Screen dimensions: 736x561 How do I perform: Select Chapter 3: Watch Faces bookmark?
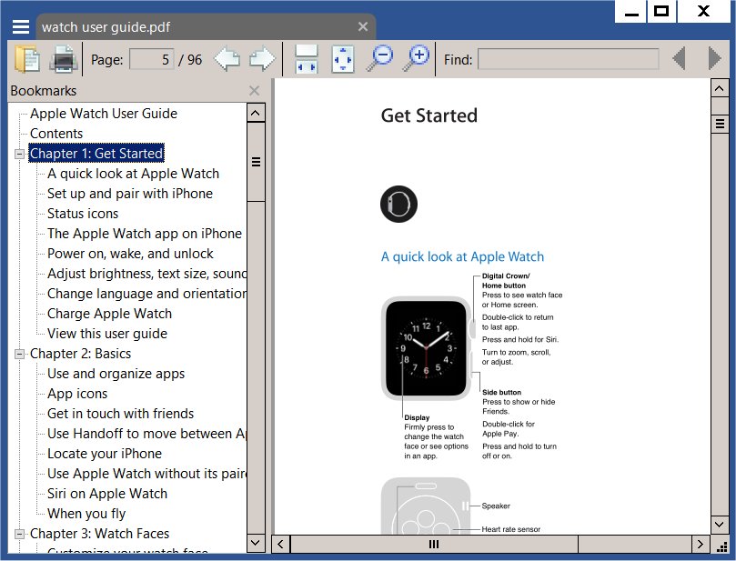[x=99, y=534]
